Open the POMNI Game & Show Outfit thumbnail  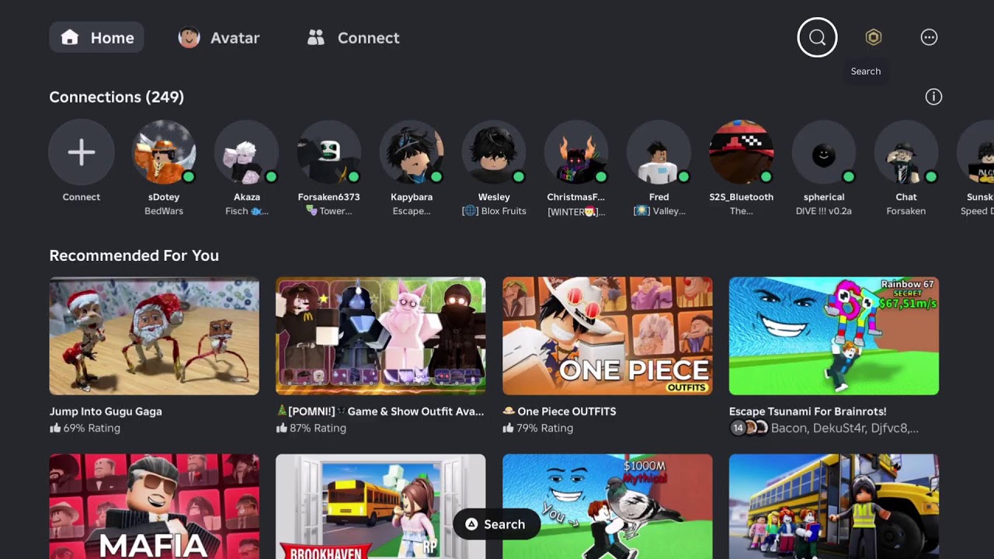pos(381,336)
